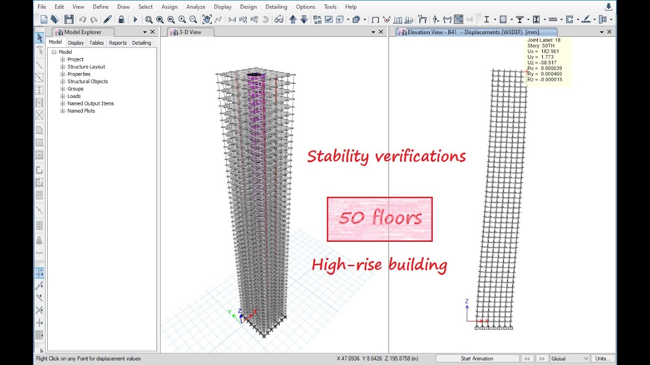The height and width of the screenshot is (365, 650).
Task: Click the Draw Beam/Column line tool
Action: pyautogui.click(x=40, y=65)
